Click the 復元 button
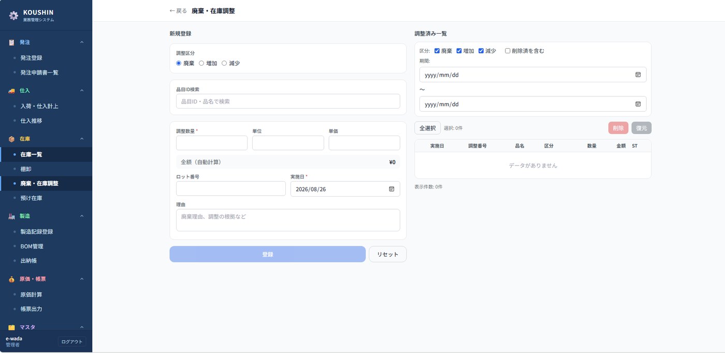725x353 pixels. coord(641,128)
